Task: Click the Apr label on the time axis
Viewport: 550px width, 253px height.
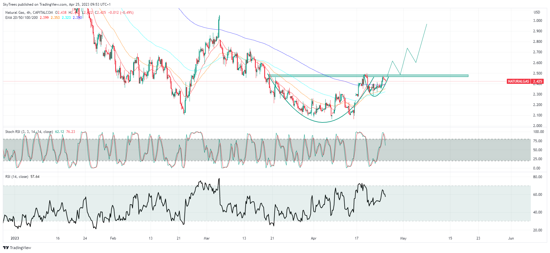Action: coord(314,238)
